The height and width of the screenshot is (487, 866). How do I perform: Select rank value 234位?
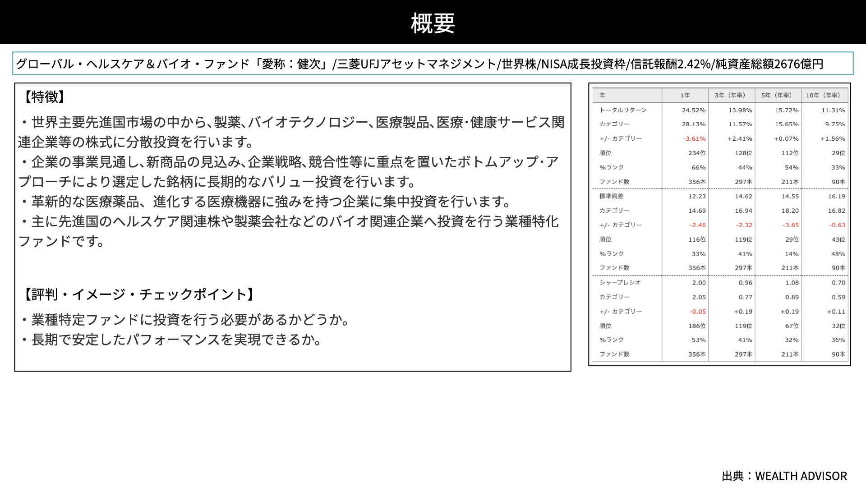pyautogui.click(x=697, y=153)
